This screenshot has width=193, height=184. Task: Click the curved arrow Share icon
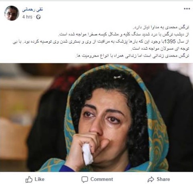(151, 179)
